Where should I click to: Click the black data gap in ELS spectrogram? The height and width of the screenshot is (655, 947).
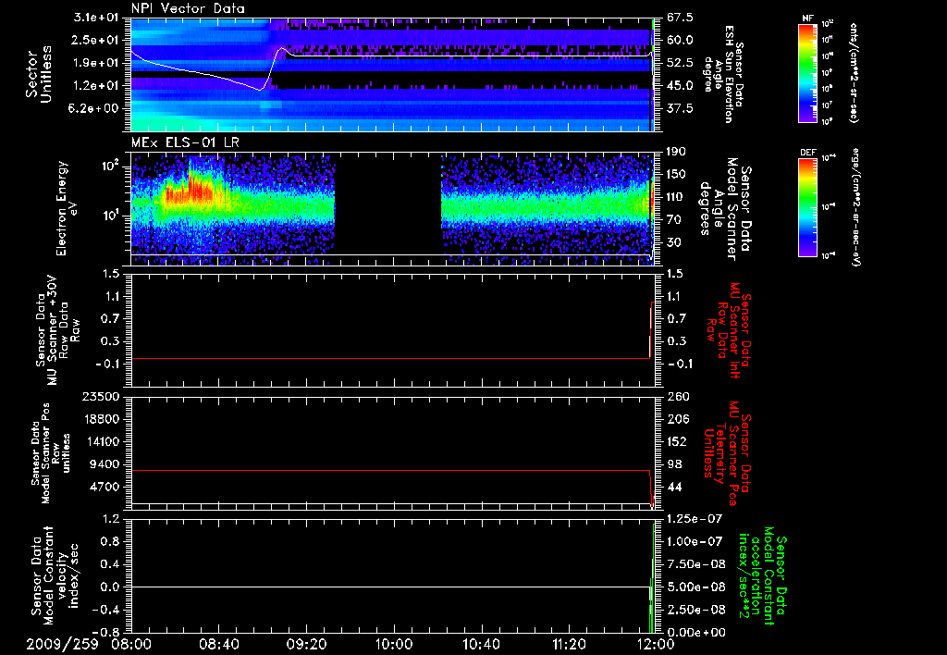click(387, 208)
